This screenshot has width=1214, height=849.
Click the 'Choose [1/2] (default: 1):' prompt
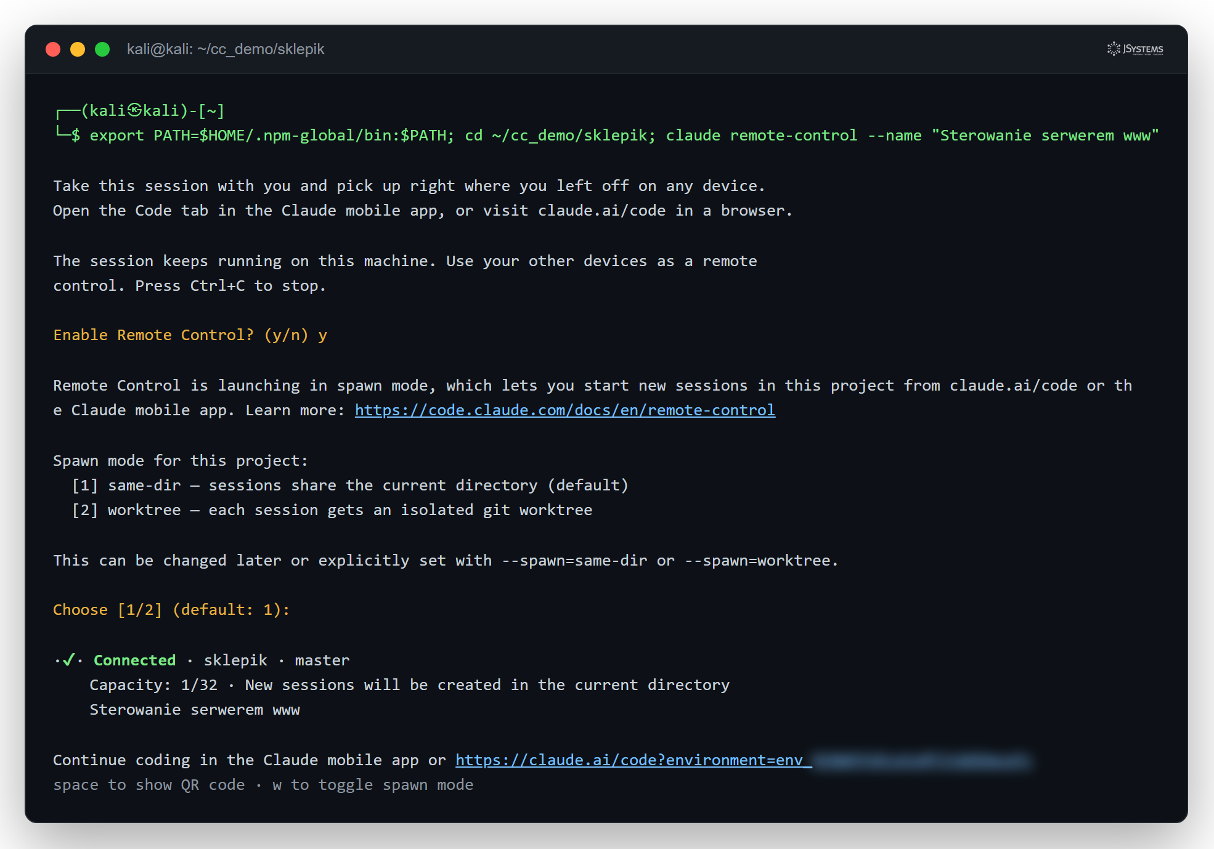pos(171,609)
